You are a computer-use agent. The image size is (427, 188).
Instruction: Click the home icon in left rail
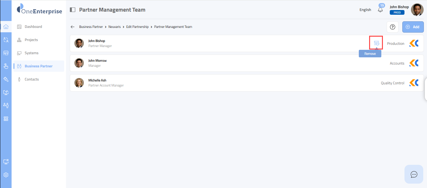tap(6, 27)
